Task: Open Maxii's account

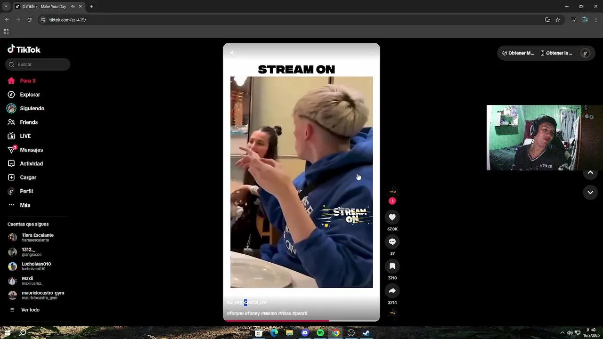Action: (26, 281)
